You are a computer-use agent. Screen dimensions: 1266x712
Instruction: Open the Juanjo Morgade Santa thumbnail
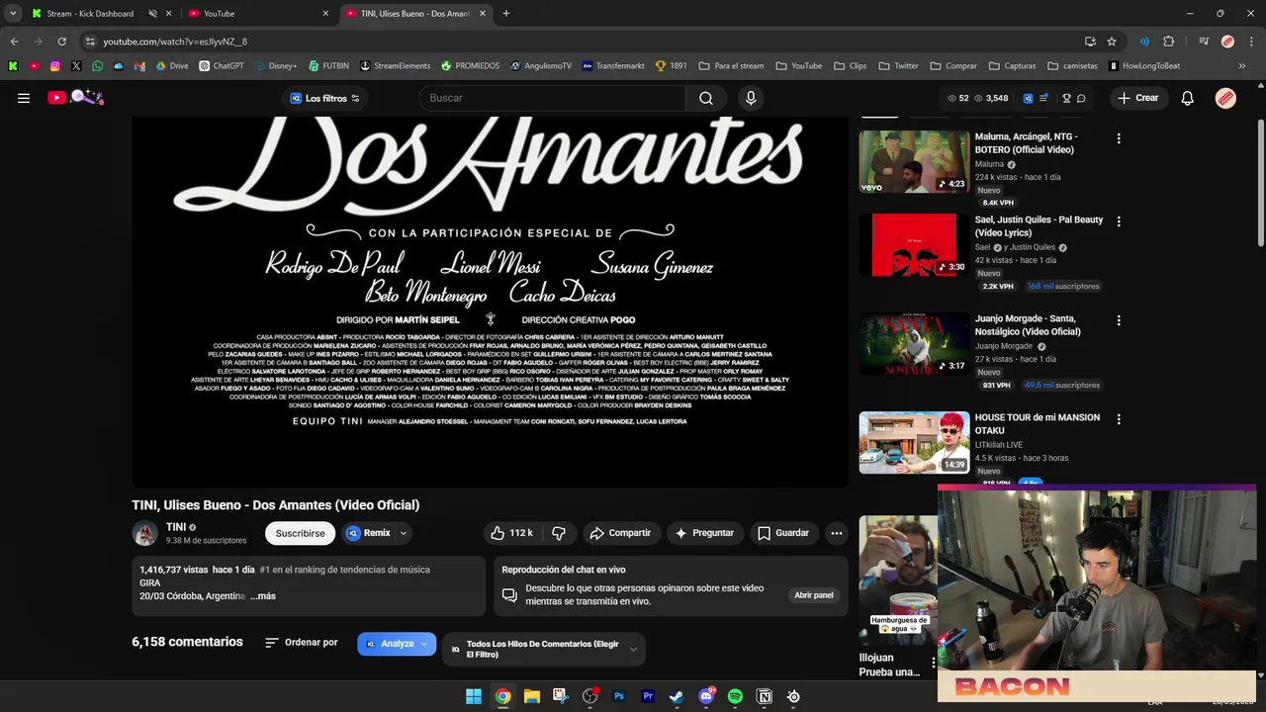pos(914,343)
